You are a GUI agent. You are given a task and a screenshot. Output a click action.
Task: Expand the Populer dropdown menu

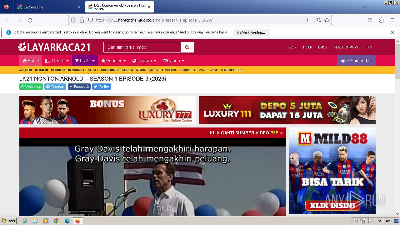click(x=113, y=61)
